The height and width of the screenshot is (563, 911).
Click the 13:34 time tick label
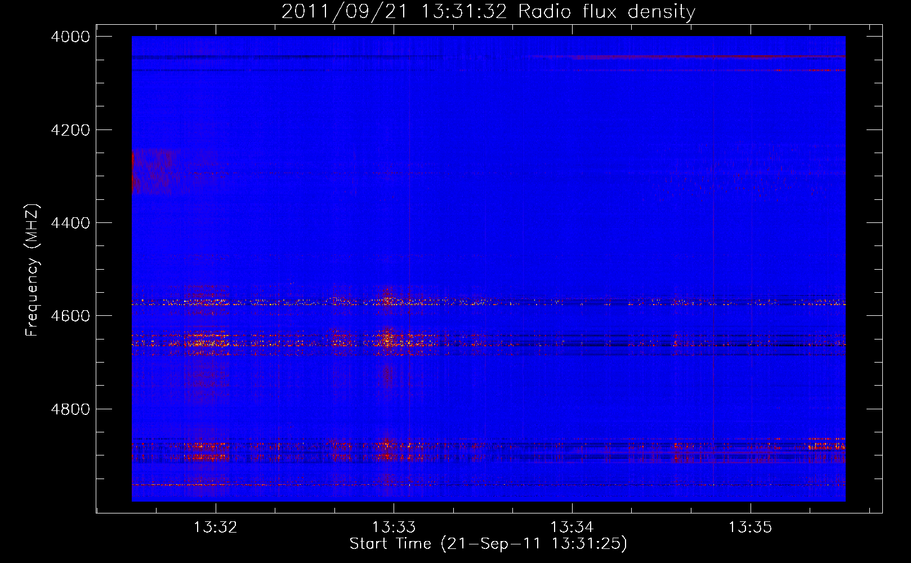pos(572,527)
